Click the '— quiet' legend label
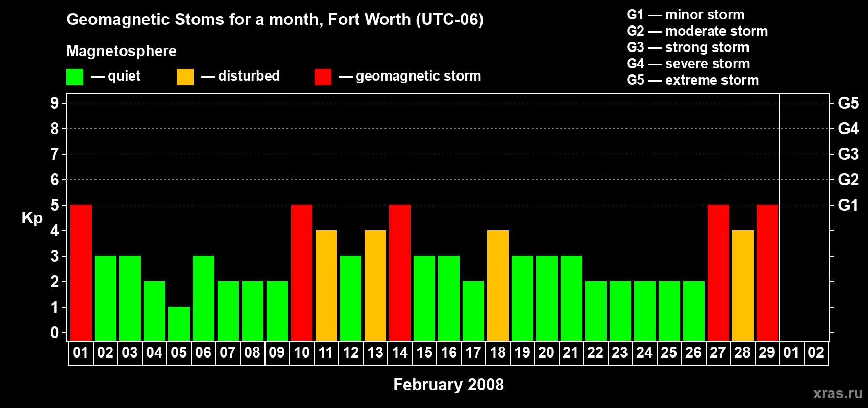 tap(115, 76)
